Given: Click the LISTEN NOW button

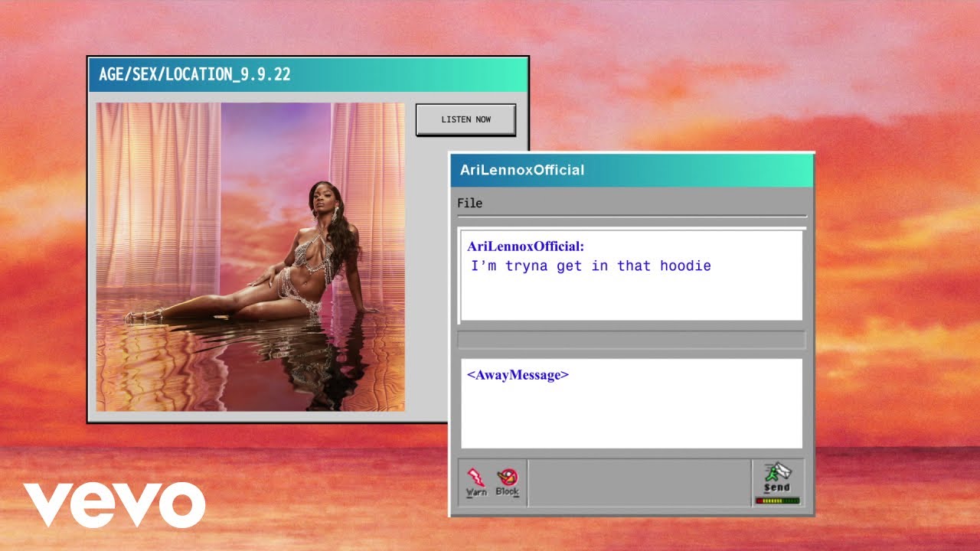Looking at the screenshot, I should pos(465,119).
